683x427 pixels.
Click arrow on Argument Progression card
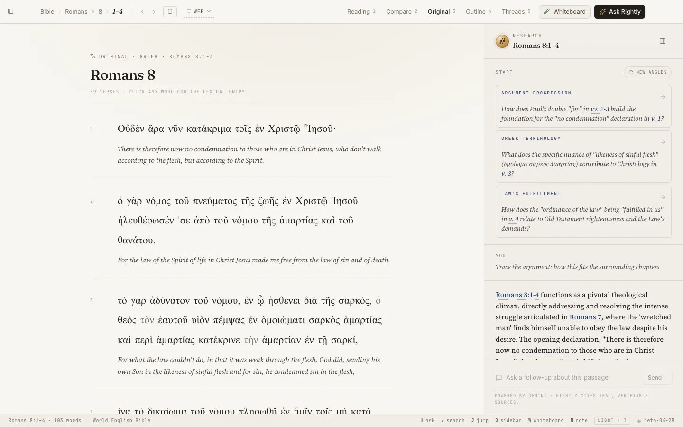pyautogui.click(x=663, y=97)
